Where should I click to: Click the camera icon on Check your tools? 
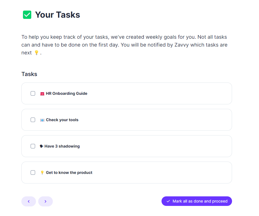(42, 120)
